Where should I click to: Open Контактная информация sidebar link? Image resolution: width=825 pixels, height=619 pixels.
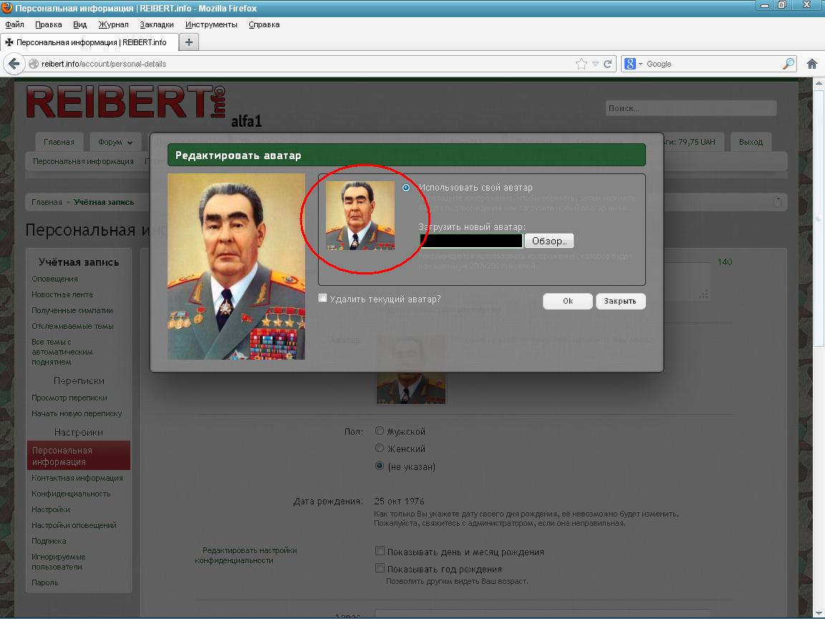coord(77,478)
